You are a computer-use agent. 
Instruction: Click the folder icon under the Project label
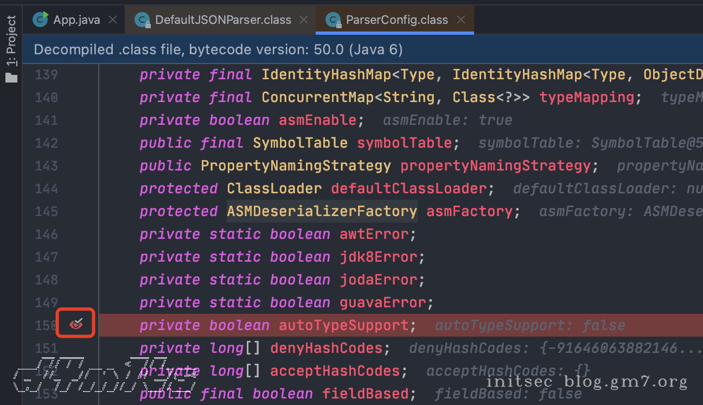click(11, 78)
